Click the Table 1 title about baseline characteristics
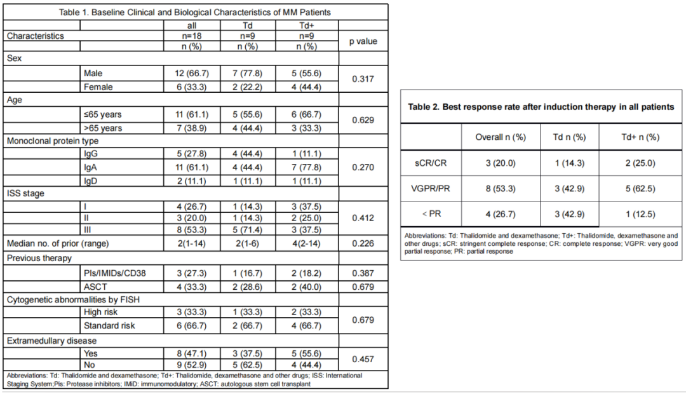686x394 pixels. click(x=195, y=12)
